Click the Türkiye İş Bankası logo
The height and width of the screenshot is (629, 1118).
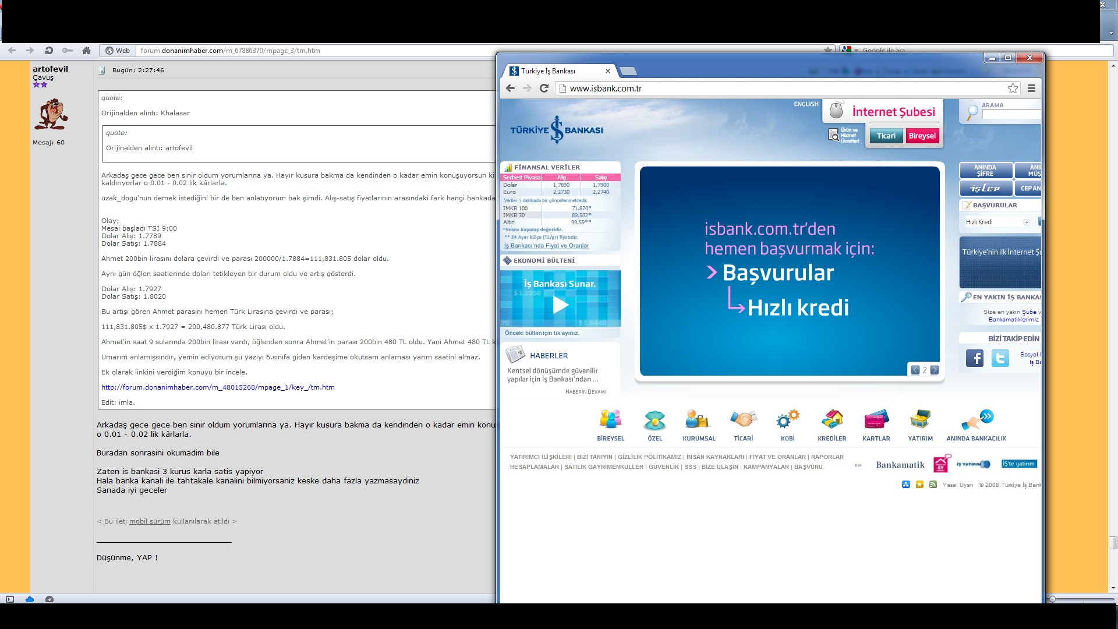click(557, 130)
